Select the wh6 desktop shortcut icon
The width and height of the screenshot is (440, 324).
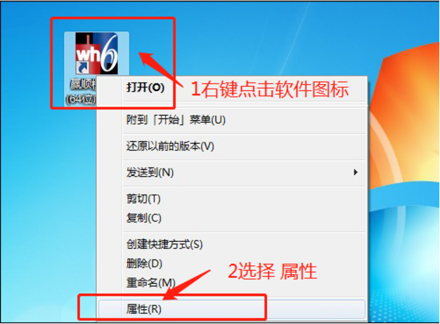tap(96, 53)
